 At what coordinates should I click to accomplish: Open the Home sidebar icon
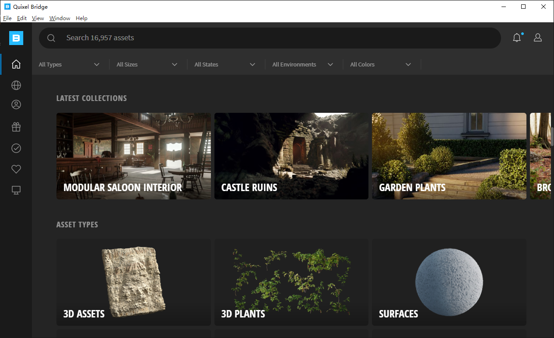tap(16, 64)
